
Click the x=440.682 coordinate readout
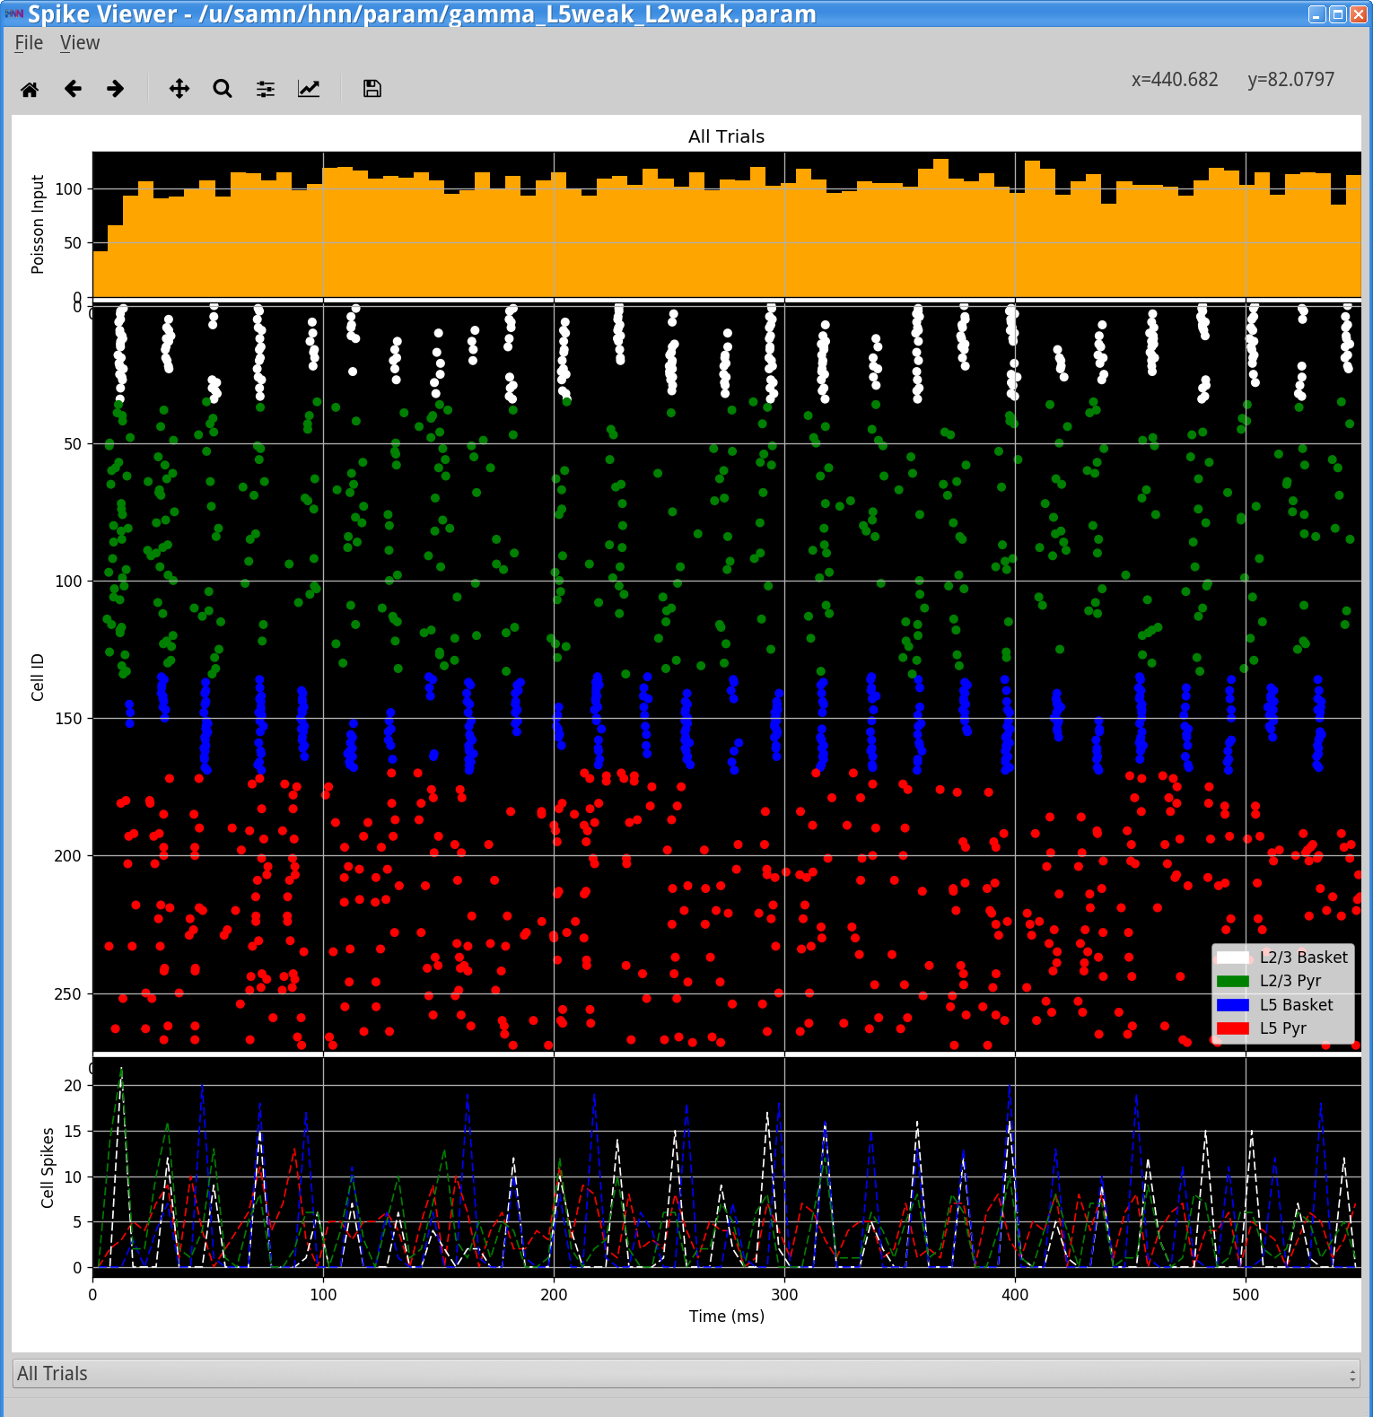click(1175, 80)
